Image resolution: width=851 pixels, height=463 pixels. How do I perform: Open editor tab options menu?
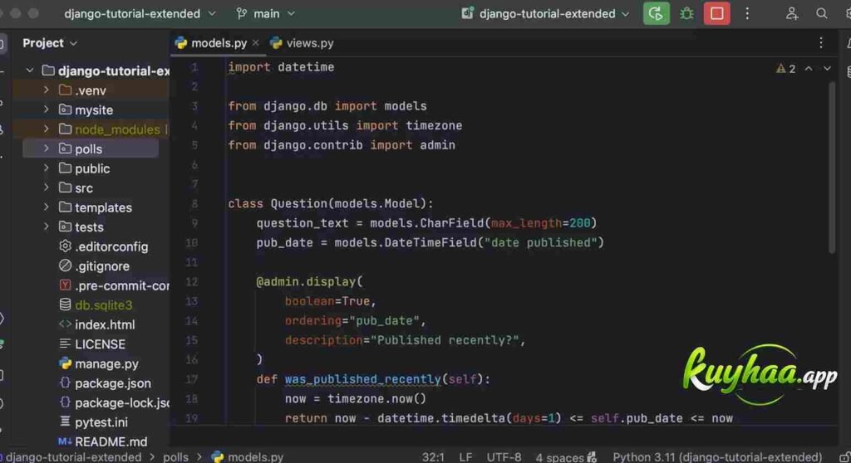tap(820, 43)
